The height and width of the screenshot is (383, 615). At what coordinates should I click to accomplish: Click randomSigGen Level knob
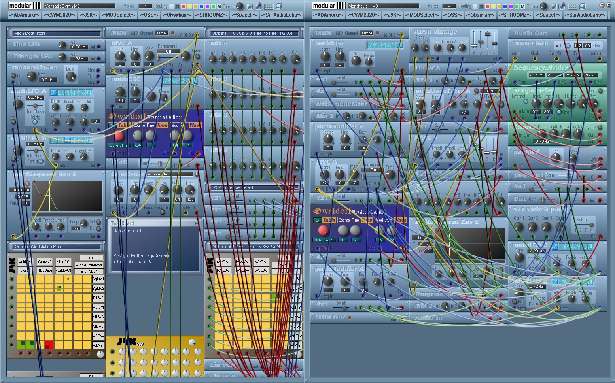pyautogui.click(x=70, y=77)
